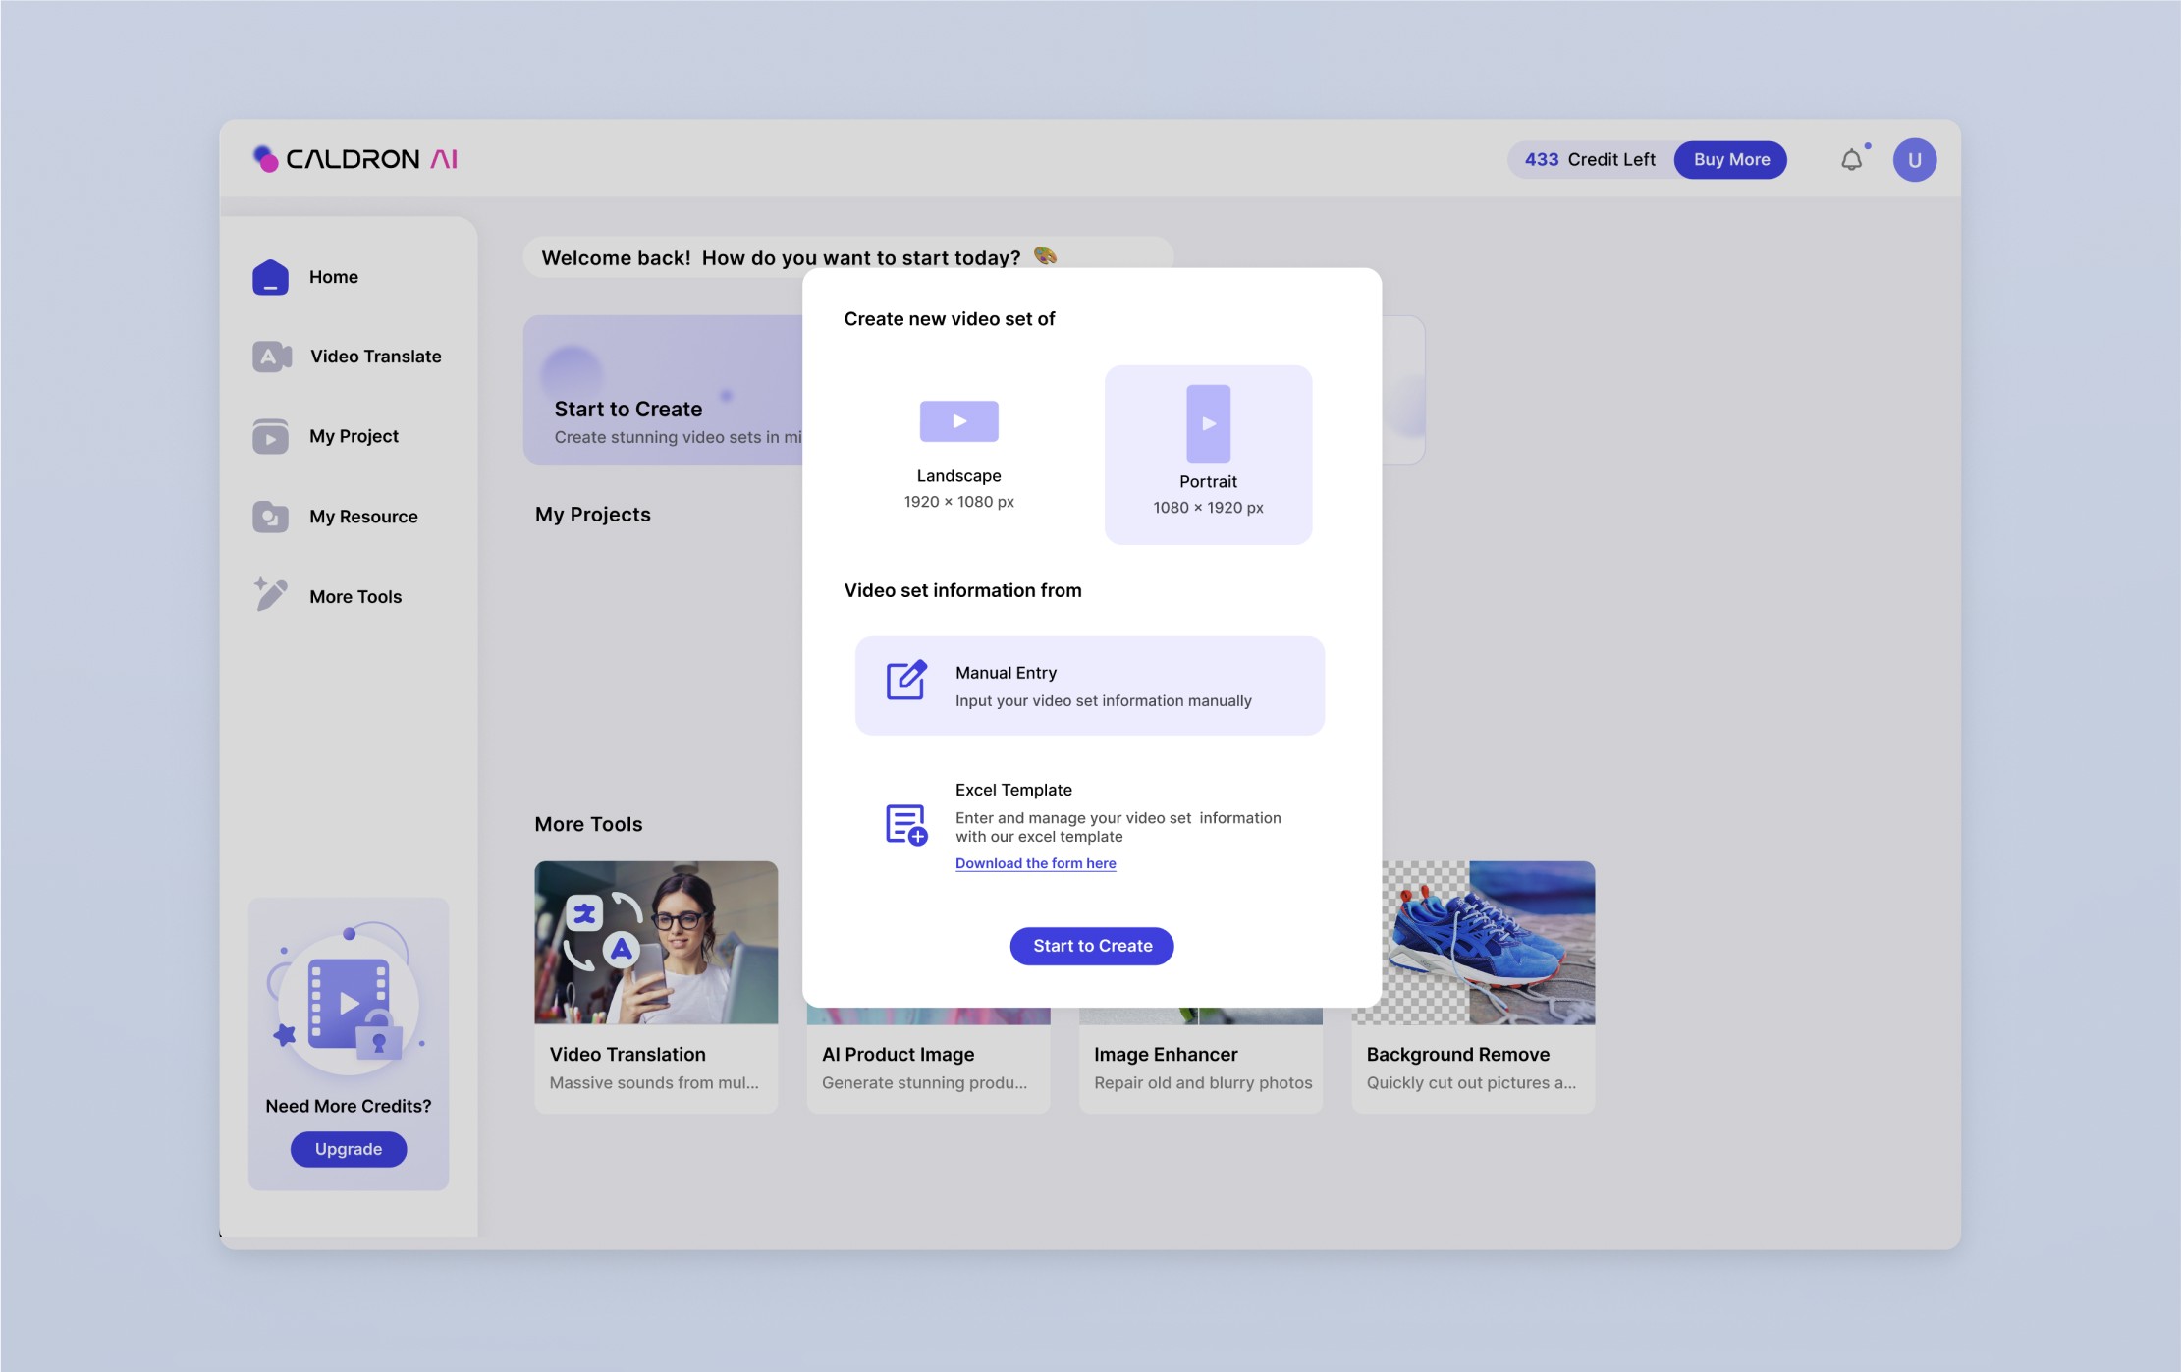The height and width of the screenshot is (1372, 2181).
Task: Click the Buy More button
Action: [1730, 160]
